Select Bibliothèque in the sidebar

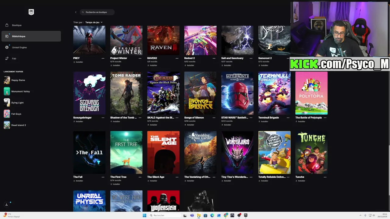click(x=31, y=36)
